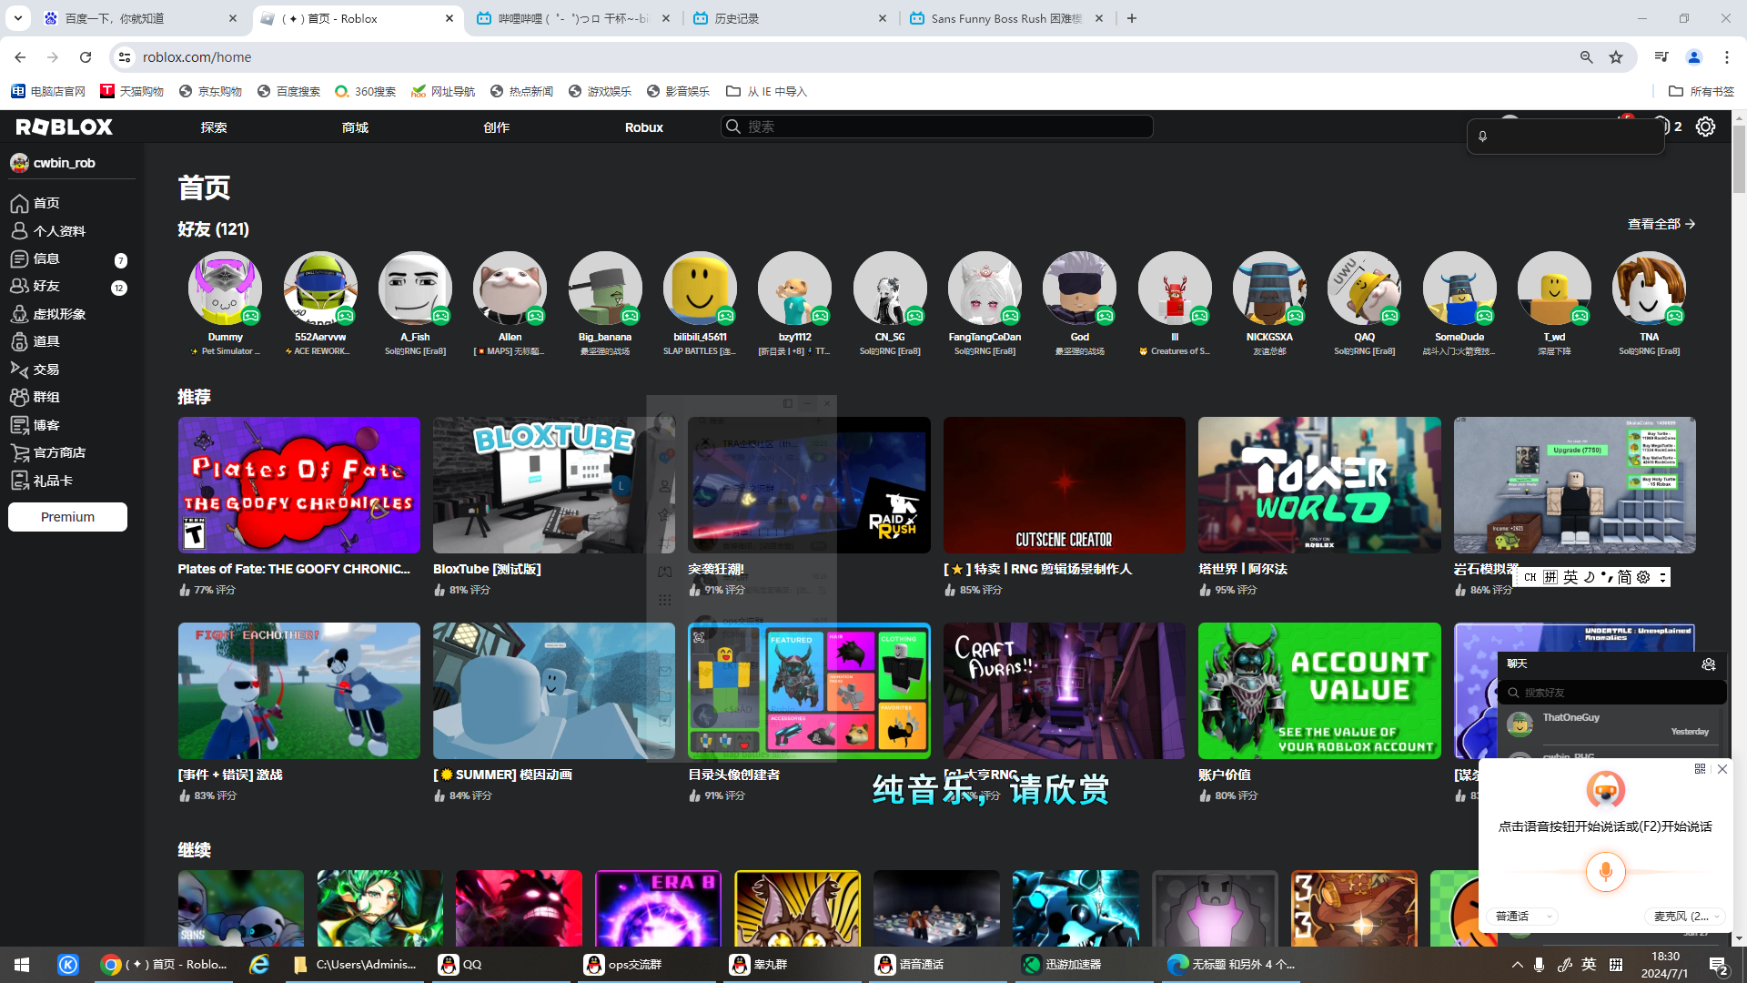The height and width of the screenshot is (983, 1747).
Task: Toggle half/full-width moon on the IME toolbar
Action: point(1589,577)
